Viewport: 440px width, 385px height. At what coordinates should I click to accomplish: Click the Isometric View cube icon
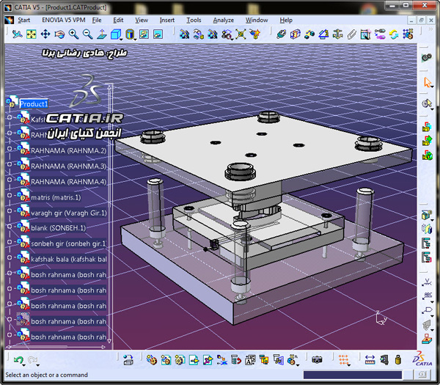click(115, 34)
